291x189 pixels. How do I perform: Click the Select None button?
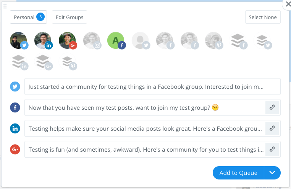pyautogui.click(x=263, y=17)
